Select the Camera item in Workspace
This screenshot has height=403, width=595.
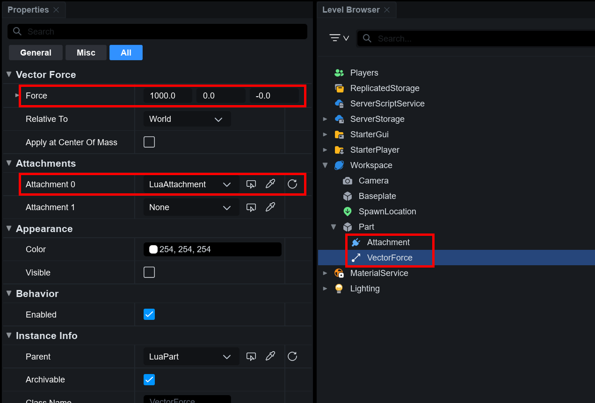click(x=373, y=181)
